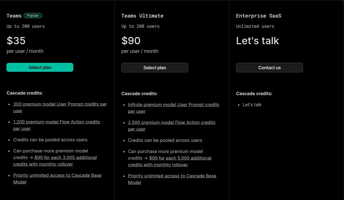Click the 1,200 premium Flow Action credits text
Viewport: 344px width, 200px height.
(x=56, y=122)
